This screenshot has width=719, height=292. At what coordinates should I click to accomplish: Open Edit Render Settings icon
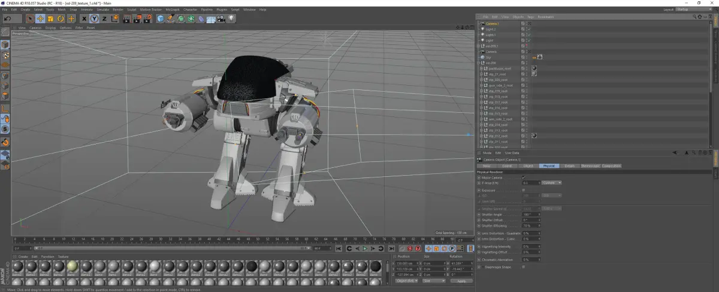(147, 19)
